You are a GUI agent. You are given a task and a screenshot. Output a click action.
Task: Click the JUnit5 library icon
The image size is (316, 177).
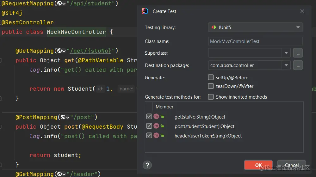214,27
